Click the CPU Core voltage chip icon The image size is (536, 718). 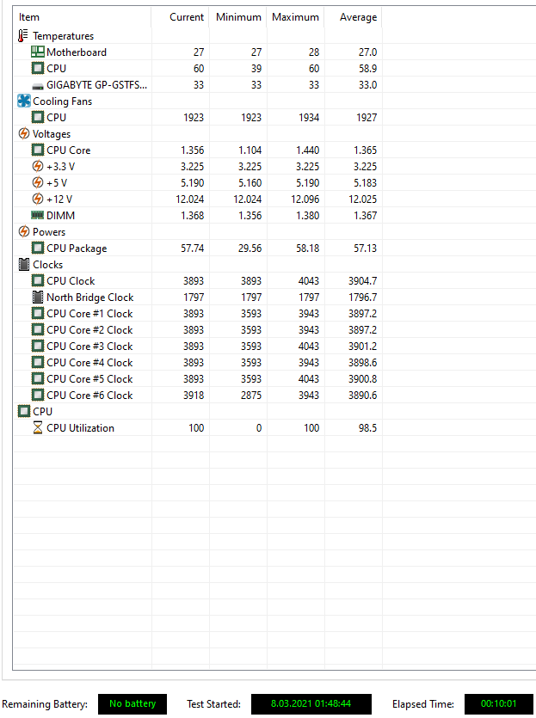click(38, 150)
